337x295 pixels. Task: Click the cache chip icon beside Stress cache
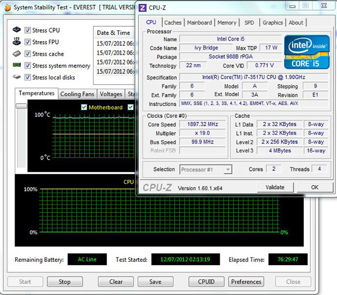pos(17,53)
